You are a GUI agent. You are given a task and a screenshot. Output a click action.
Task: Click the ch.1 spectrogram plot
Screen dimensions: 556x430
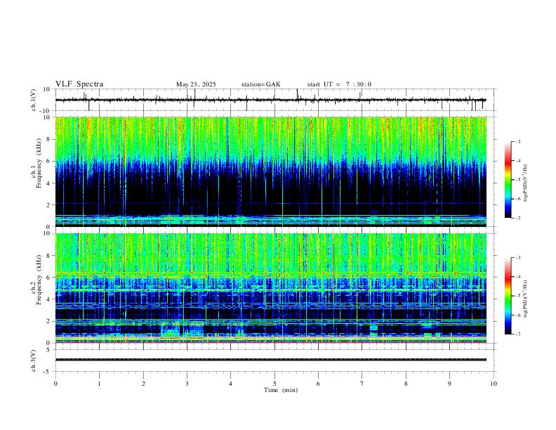point(271,171)
